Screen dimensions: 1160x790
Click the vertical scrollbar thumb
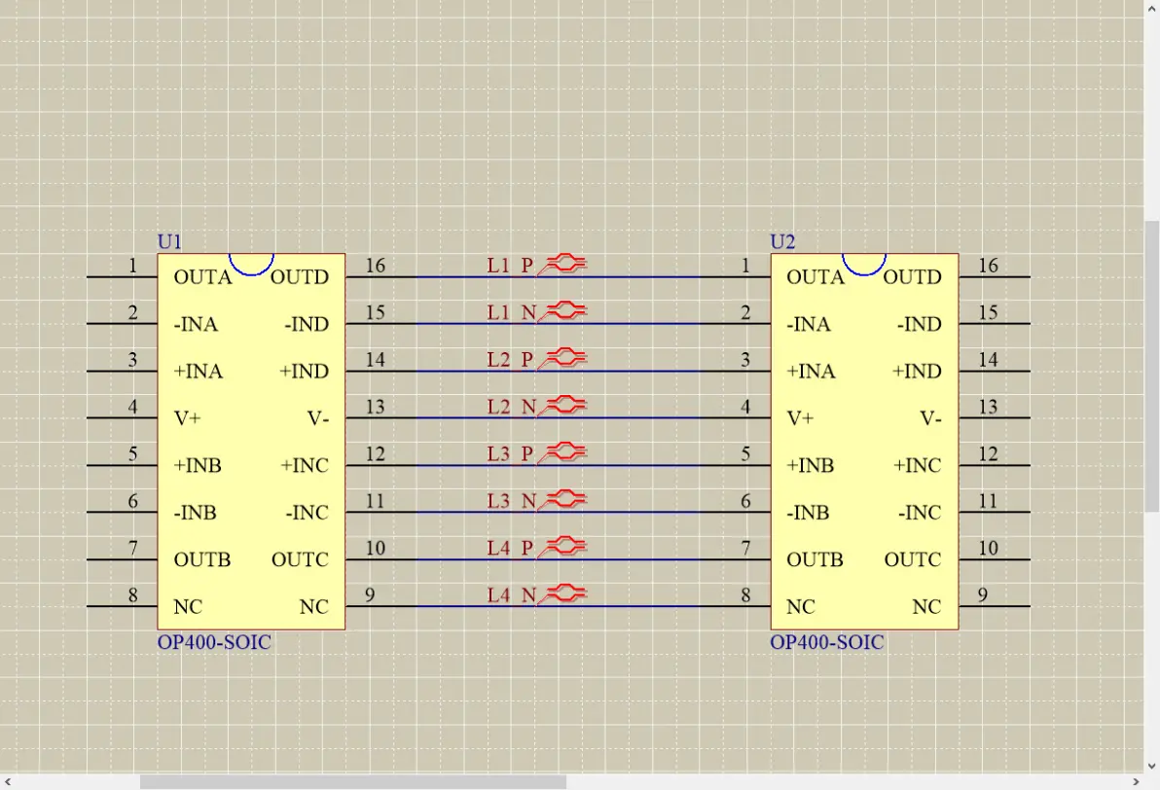1152,366
